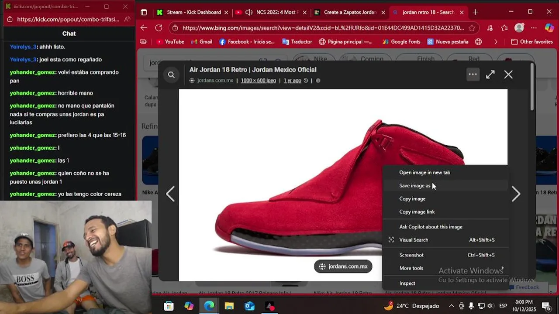
Task: Open the notification center icon
Action: tap(546, 306)
